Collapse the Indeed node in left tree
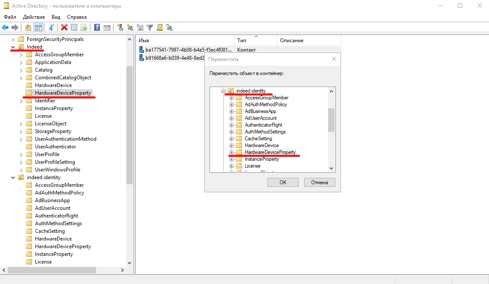Screen dimensions: 489x284 13,47
